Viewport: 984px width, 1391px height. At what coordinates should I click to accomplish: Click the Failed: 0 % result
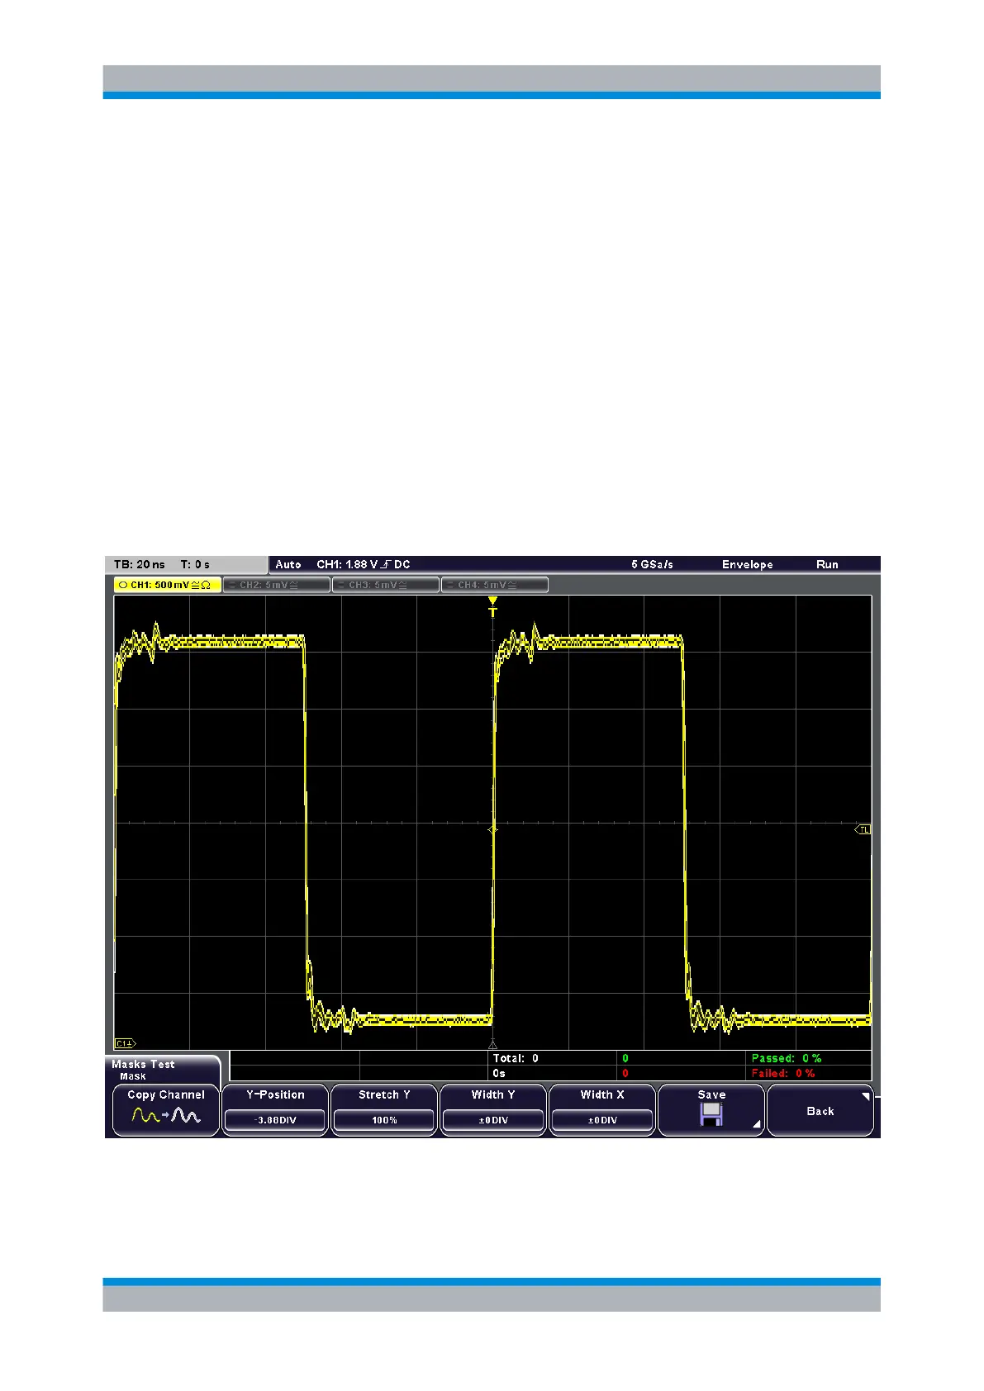tap(783, 1073)
